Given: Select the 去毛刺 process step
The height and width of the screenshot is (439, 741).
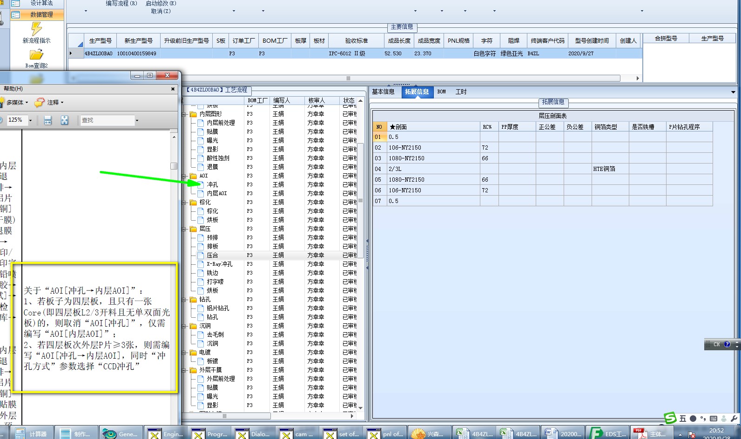Looking at the screenshot, I should (215, 334).
